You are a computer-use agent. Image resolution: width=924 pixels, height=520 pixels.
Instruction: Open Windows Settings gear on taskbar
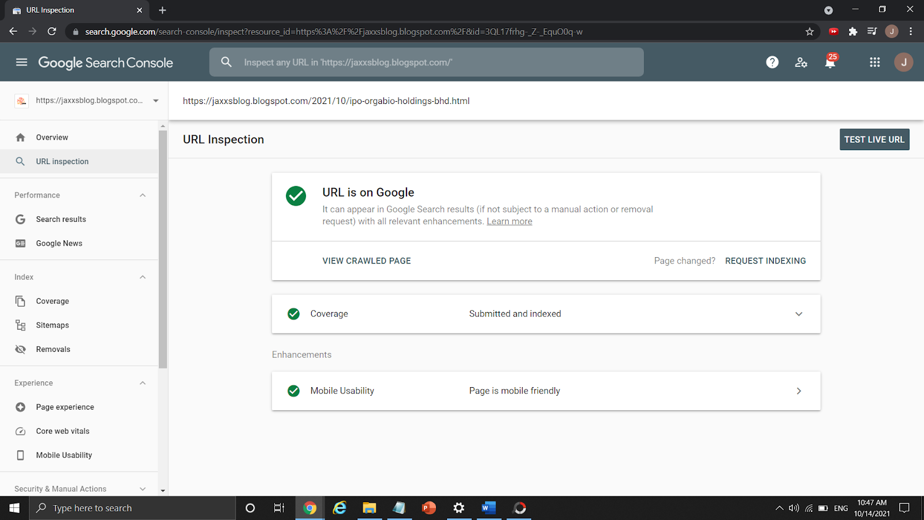[x=459, y=508]
